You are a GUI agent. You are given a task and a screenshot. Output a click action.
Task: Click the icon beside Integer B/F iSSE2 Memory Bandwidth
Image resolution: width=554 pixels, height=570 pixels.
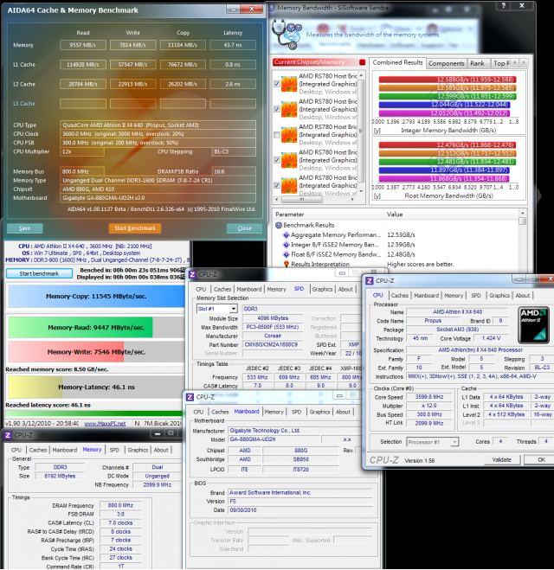(x=287, y=245)
